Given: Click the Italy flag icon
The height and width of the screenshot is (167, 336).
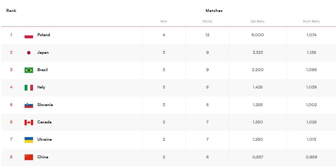Looking at the screenshot, I should tap(29, 88).
